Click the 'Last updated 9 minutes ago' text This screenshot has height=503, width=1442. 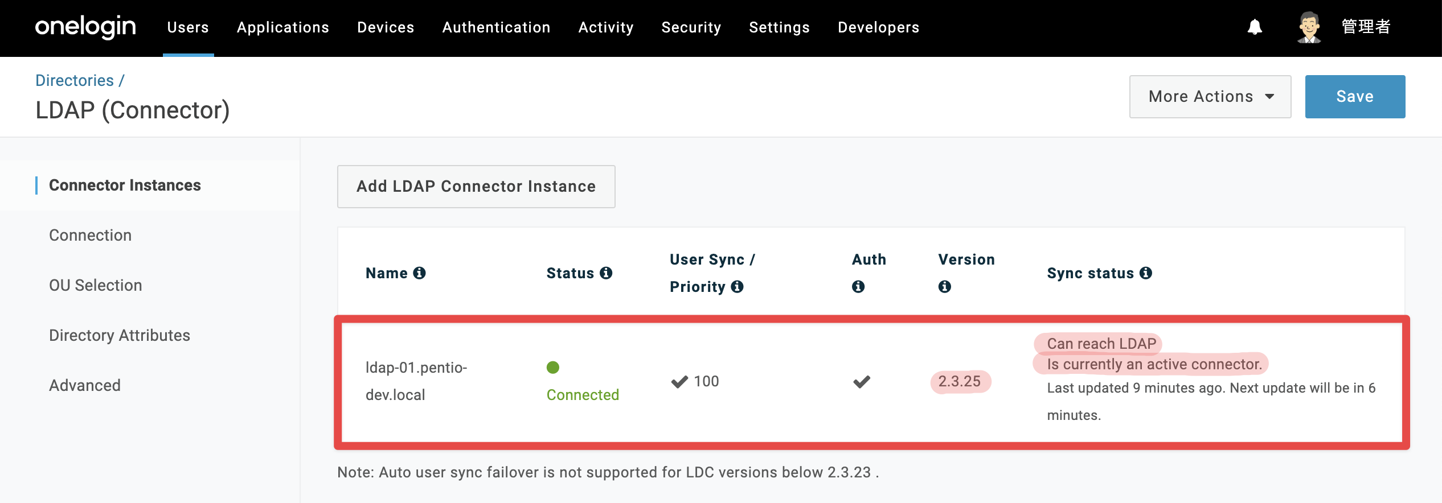pos(1136,388)
